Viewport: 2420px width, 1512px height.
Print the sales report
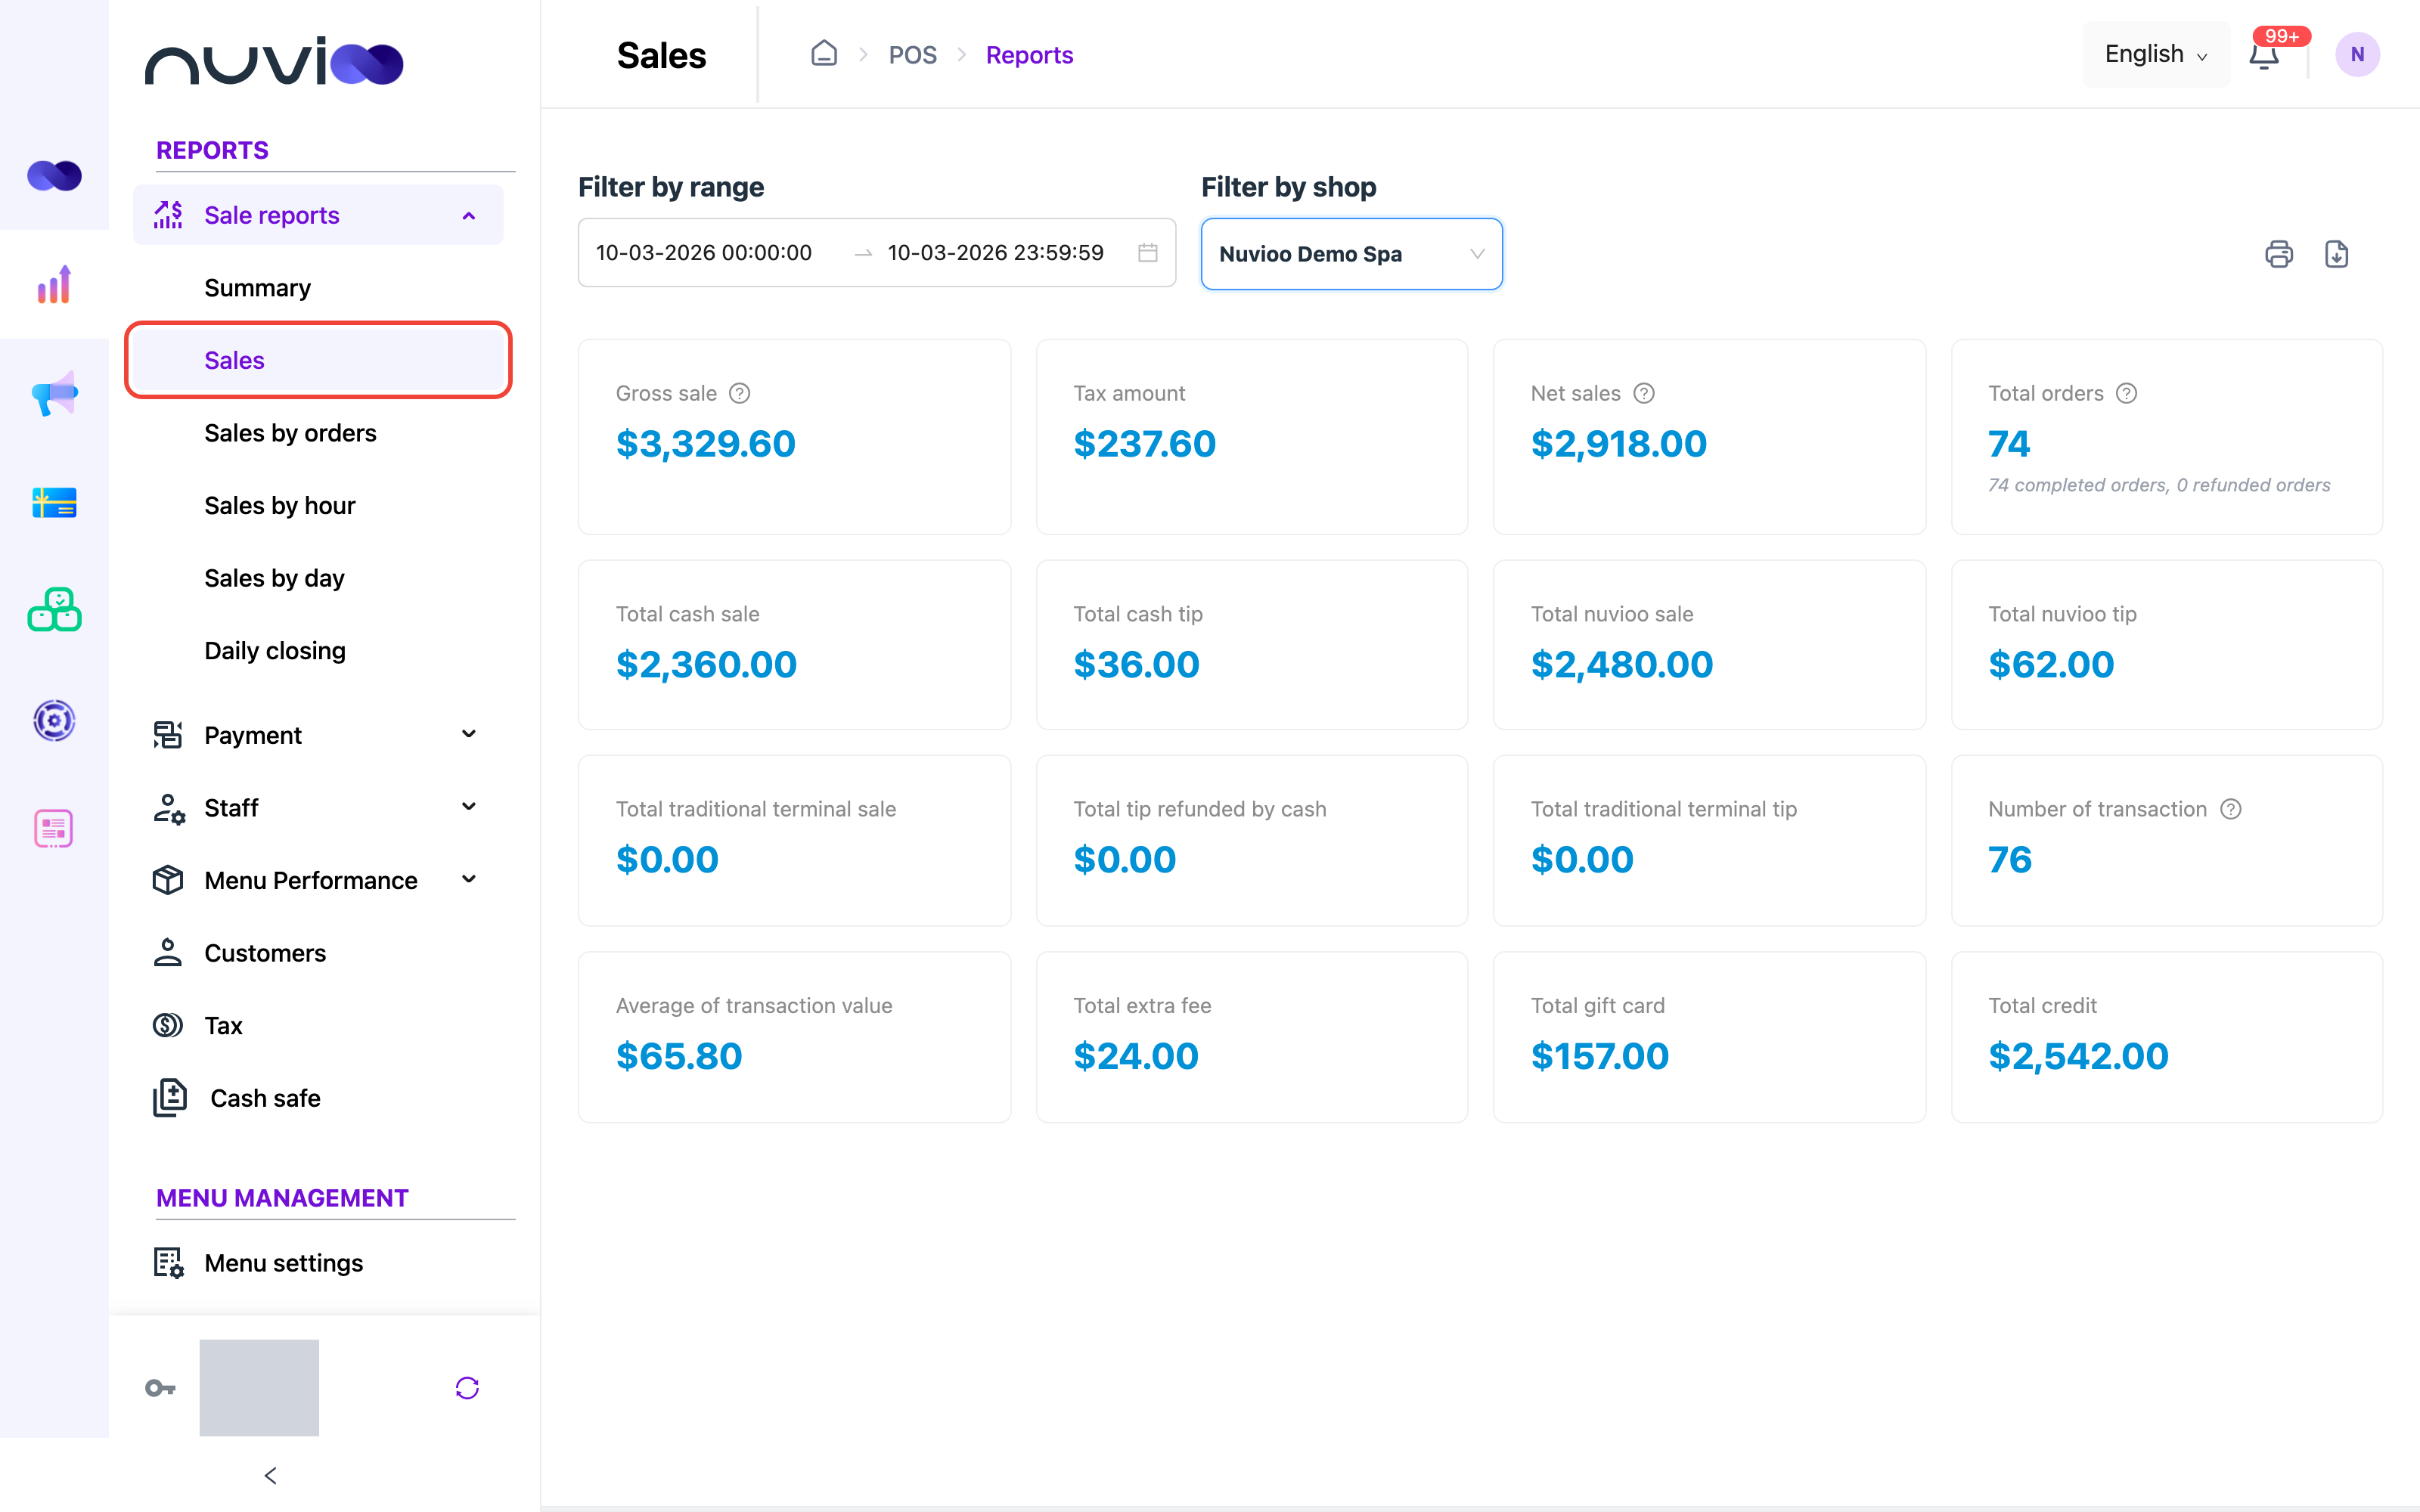(2279, 254)
